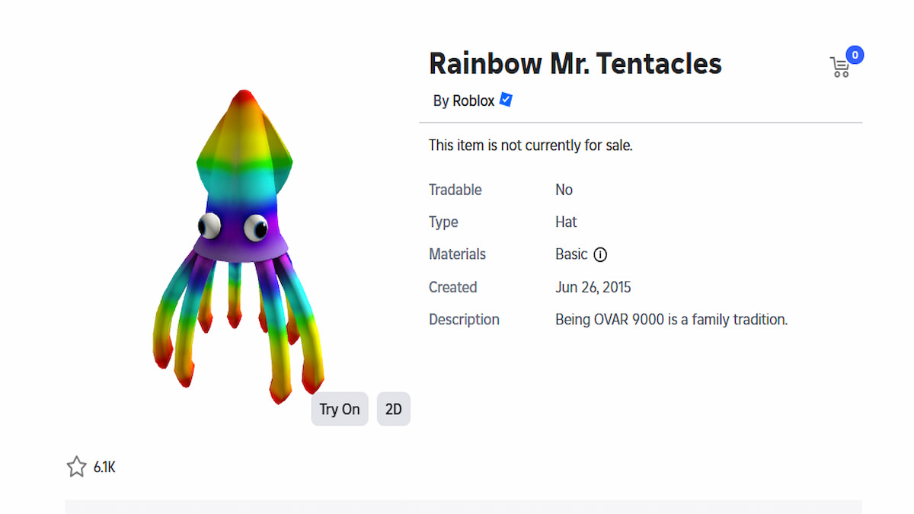Image resolution: width=914 pixels, height=514 pixels.
Task: Click the blue cart count badge showing 0
Action: [855, 55]
